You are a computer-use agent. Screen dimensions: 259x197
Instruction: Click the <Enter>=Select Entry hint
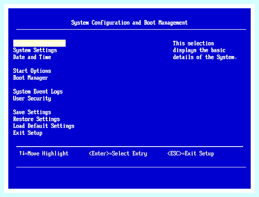[118, 153]
